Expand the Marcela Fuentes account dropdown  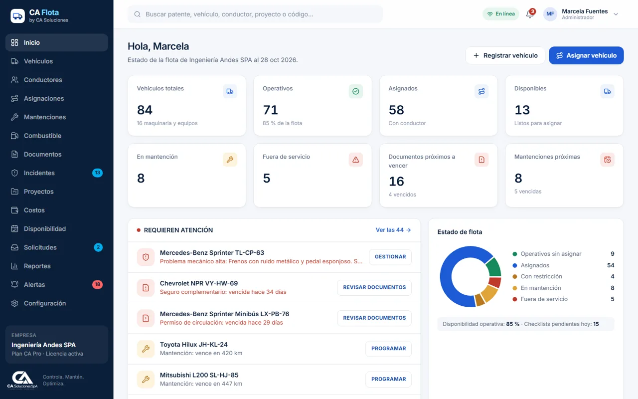pos(616,14)
